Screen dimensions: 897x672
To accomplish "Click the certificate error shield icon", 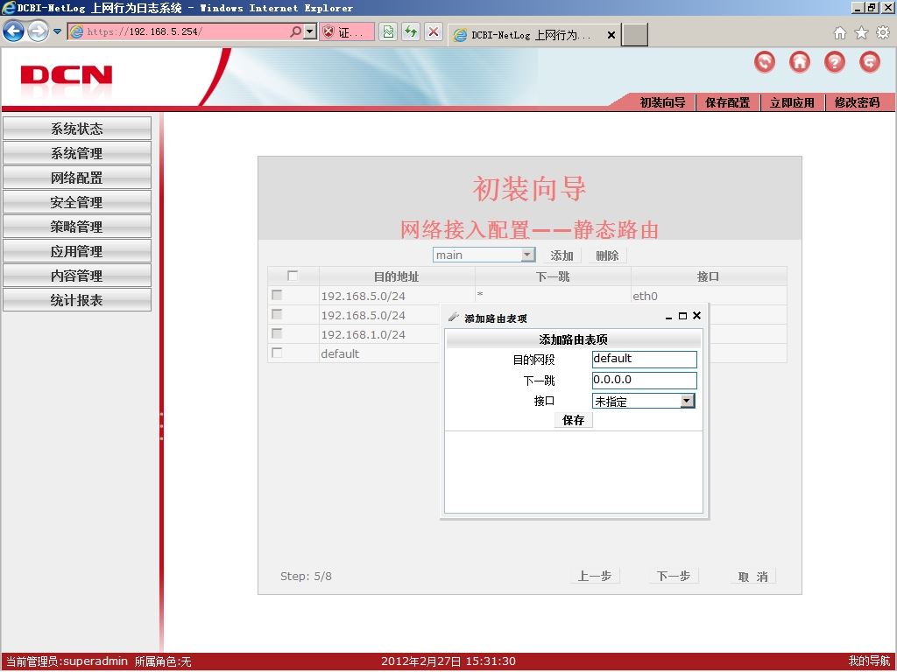I will coord(328,32).
